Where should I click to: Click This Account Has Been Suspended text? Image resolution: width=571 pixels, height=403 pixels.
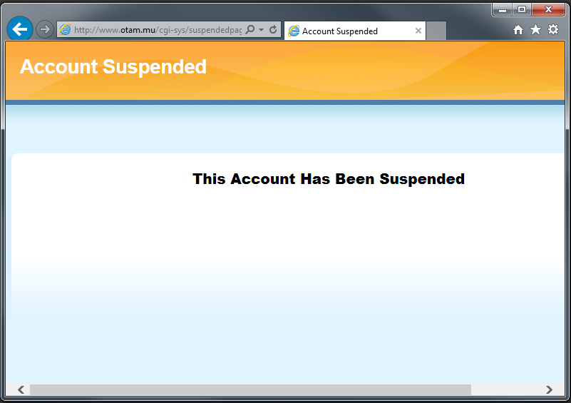(x=329, y=179)
